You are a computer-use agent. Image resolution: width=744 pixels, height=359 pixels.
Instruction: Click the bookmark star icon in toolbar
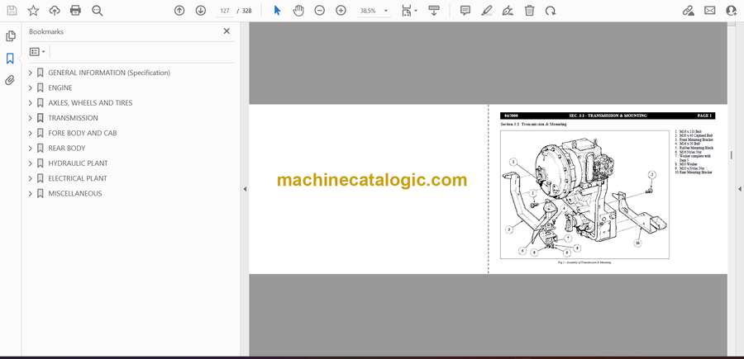[33, 11]
